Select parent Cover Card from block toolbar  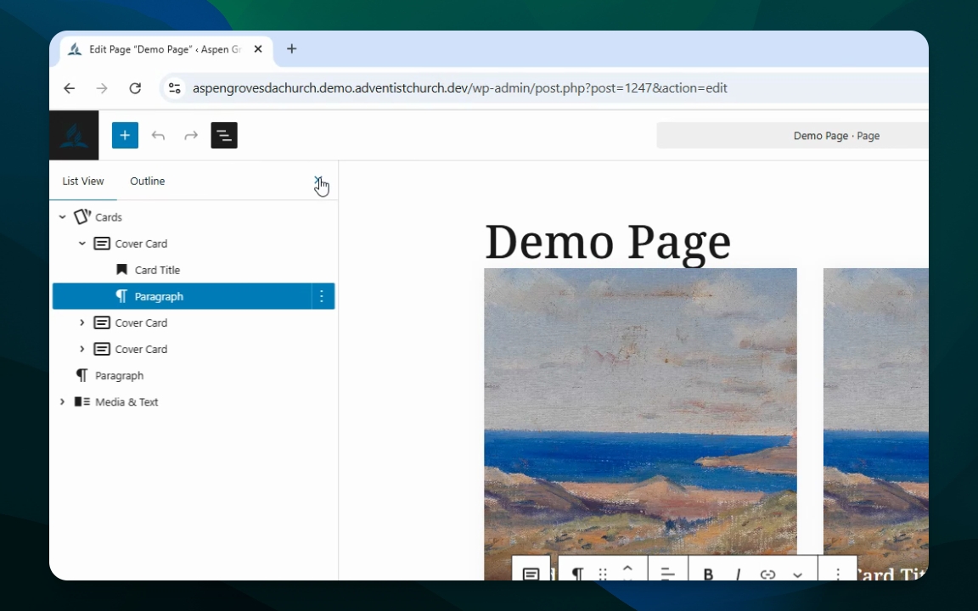[531, 573]
